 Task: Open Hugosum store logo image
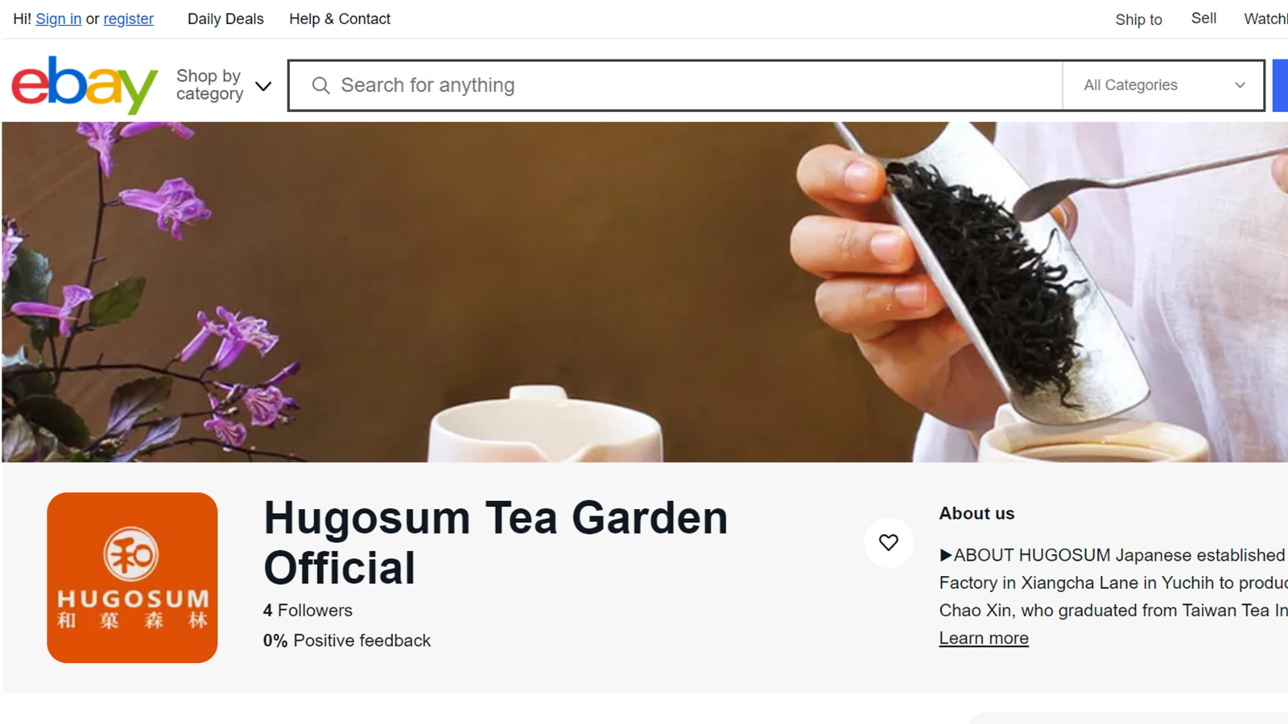132,578
